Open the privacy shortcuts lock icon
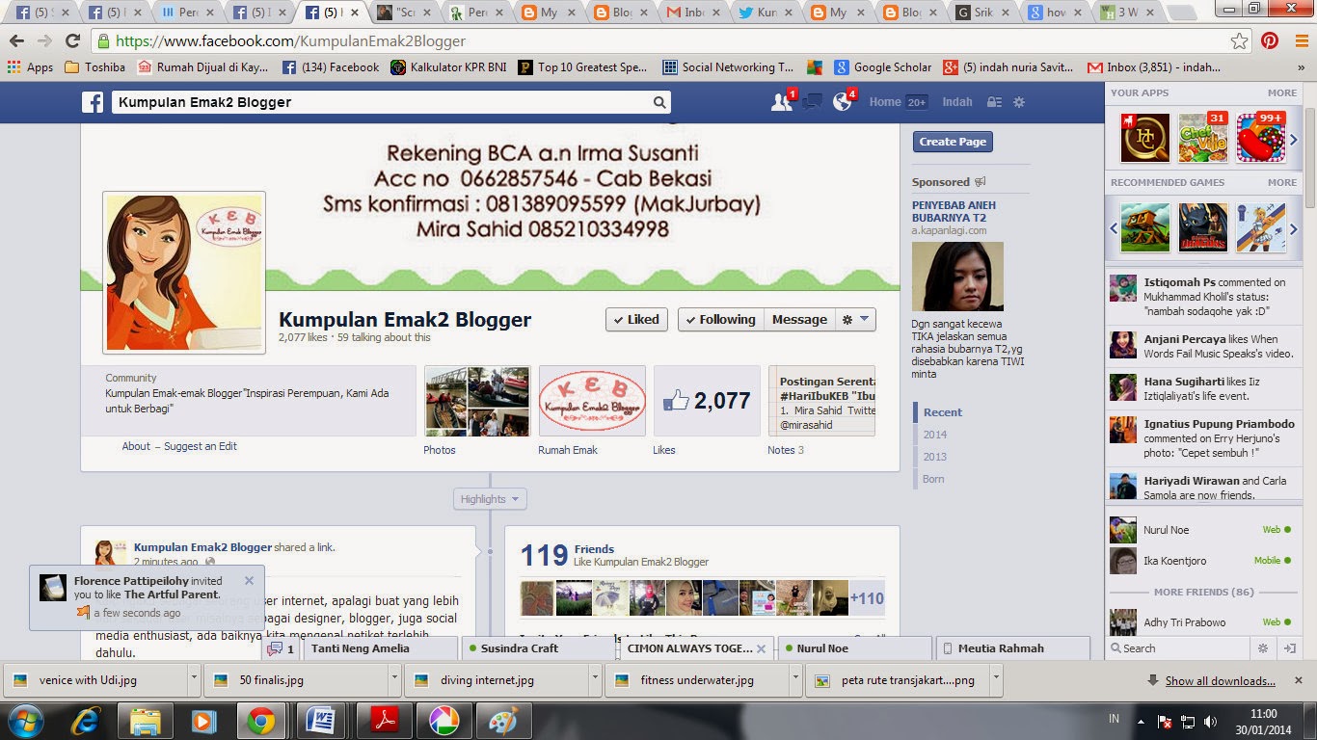The width and height of the screenshot is (1317, 740). 994,102
